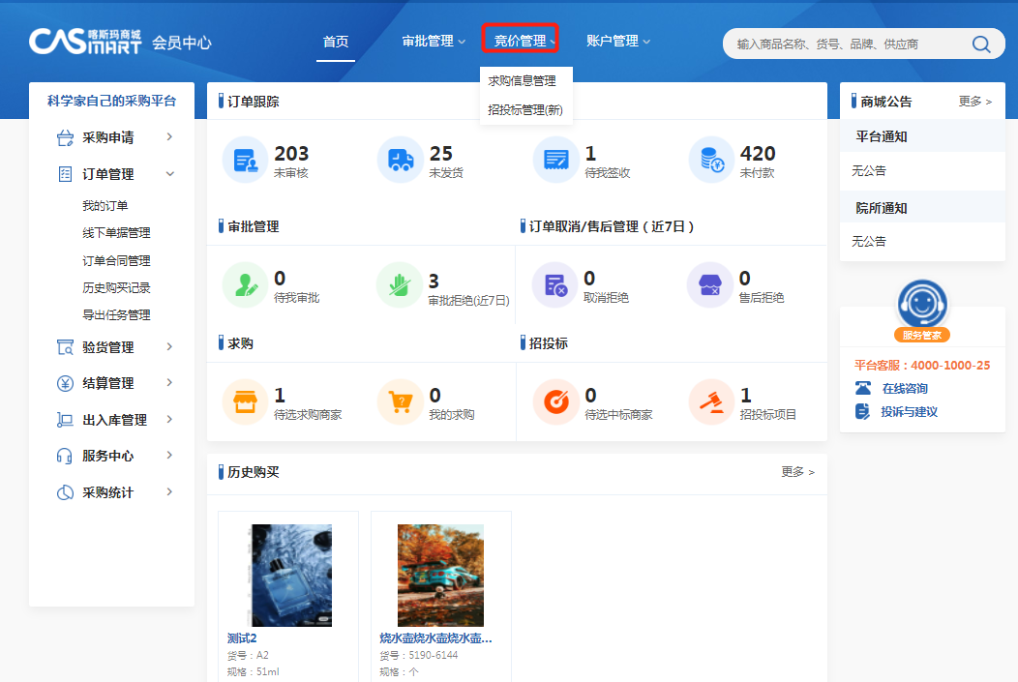Click the 售后拒绝 store icon
The height and width of the screenshot is (682, 1018).
pos(709,285)
